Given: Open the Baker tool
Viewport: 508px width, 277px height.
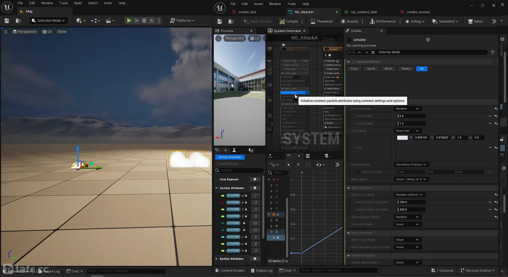Looking at the screenshot, I should click(475, 21).
